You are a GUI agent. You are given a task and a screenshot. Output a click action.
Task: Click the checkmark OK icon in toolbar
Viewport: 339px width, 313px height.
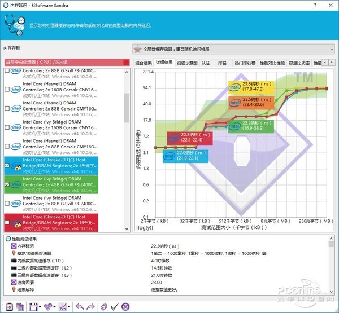[115, 307]
